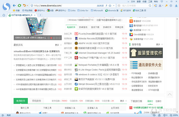
Task: Expand the hidden menu chevron
Action: tap(128, 1)
